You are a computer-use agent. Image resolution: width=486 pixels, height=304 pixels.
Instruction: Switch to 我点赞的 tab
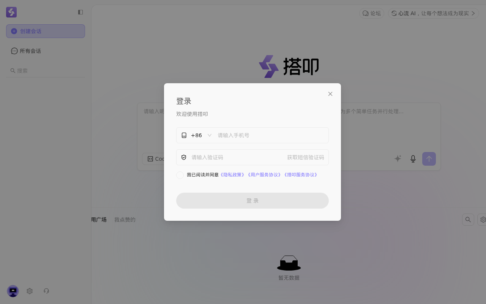point(125,220)
